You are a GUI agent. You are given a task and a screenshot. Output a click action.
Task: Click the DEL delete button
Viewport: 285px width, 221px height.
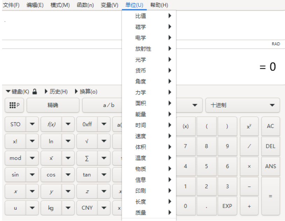pos(270,146)
